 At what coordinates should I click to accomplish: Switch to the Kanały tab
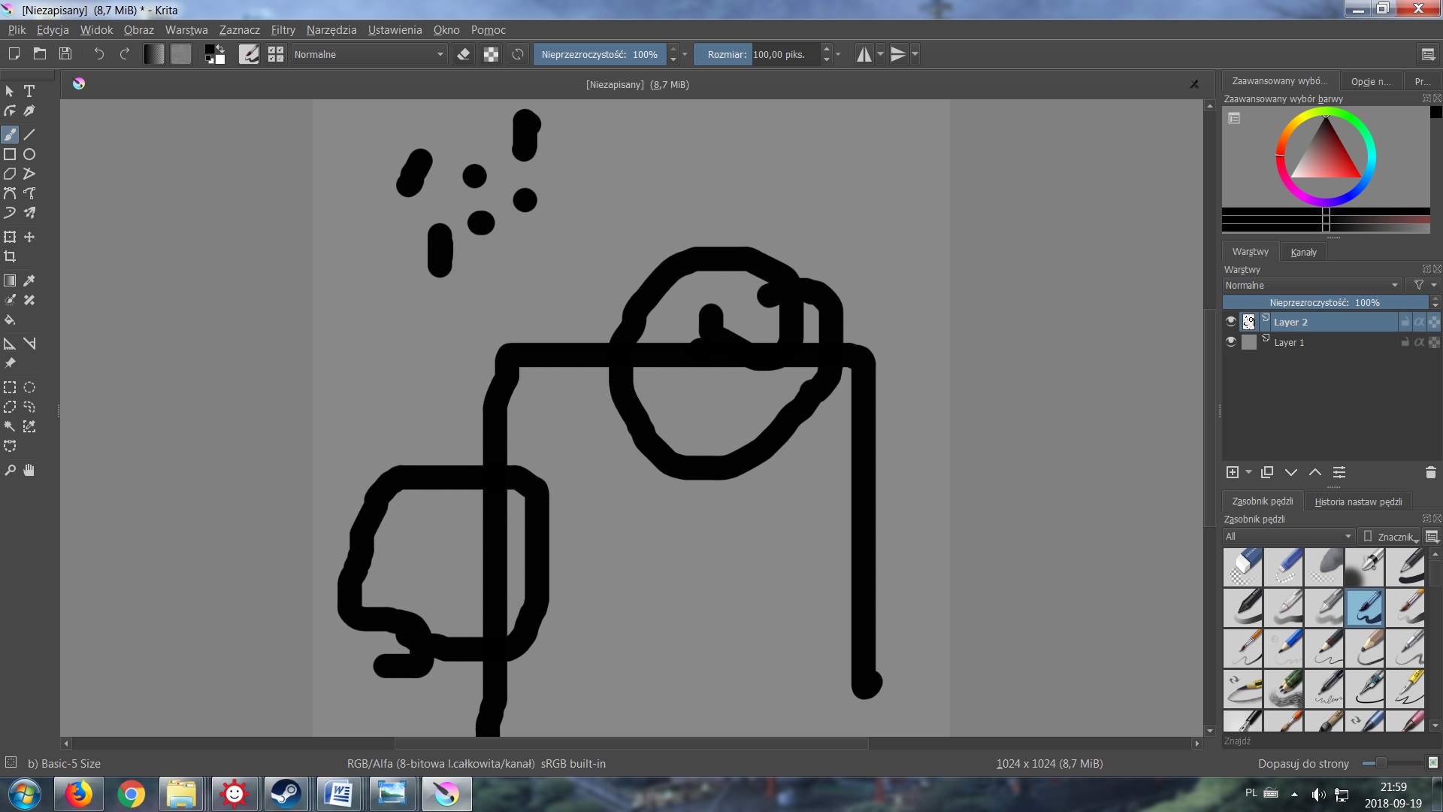coord(1303,252)
